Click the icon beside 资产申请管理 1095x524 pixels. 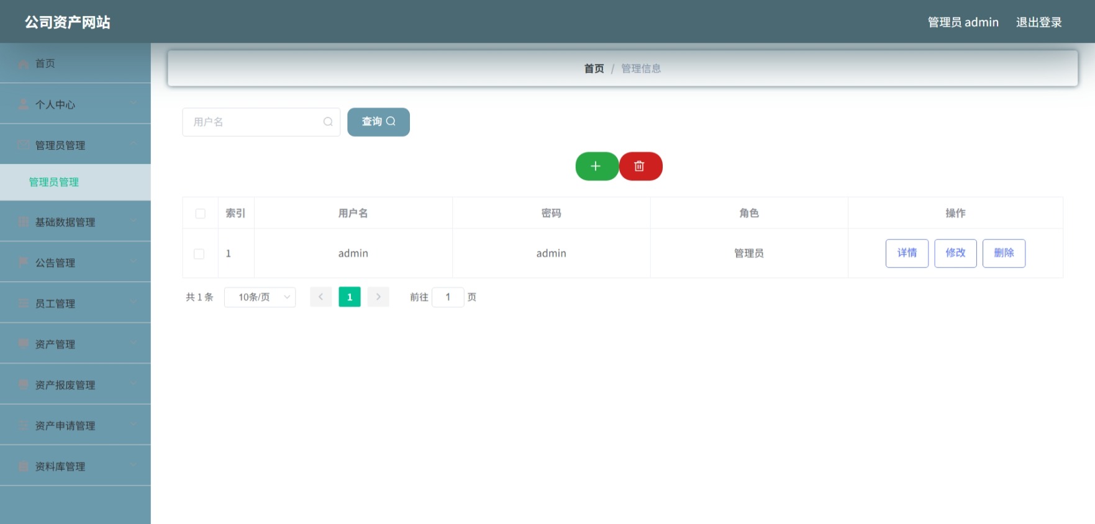tap(24, 425)
